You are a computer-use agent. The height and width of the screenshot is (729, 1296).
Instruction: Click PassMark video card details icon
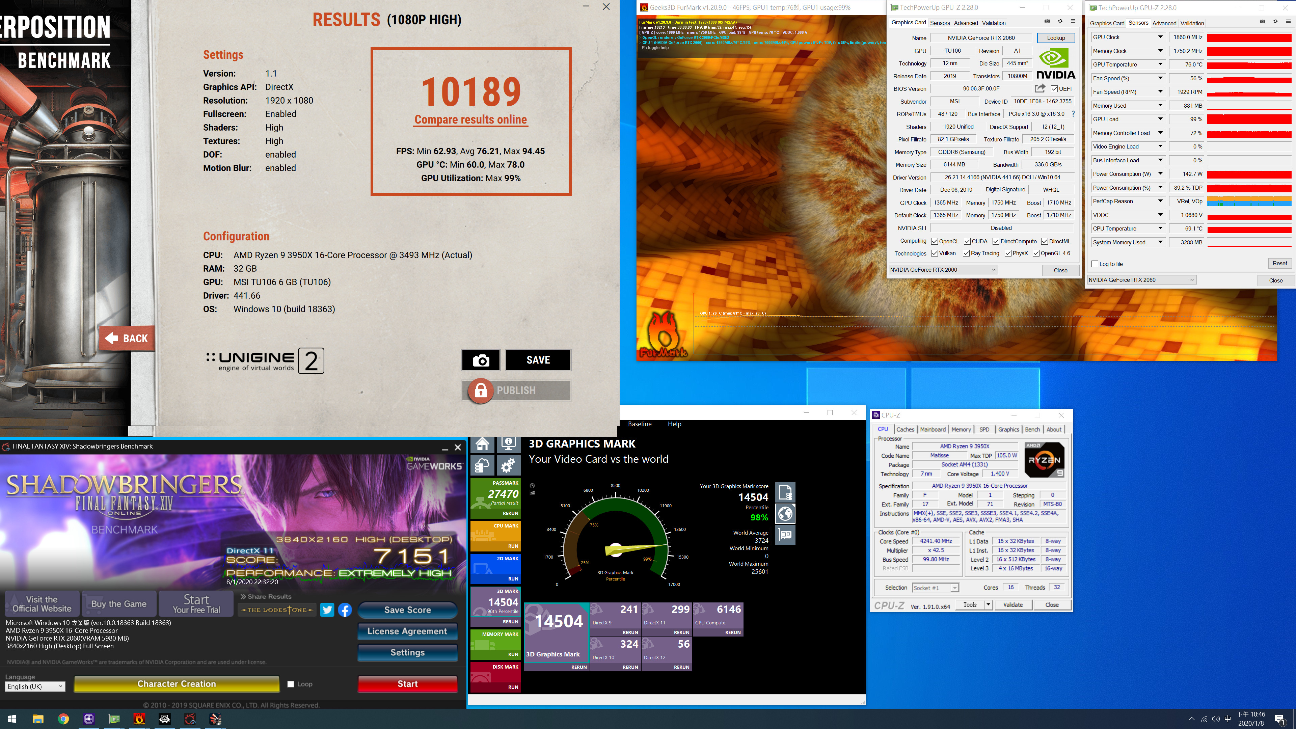point(785,535)
